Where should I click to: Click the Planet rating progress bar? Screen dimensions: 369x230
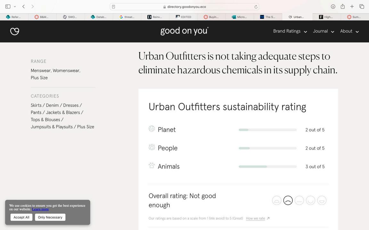pos(267,130)
